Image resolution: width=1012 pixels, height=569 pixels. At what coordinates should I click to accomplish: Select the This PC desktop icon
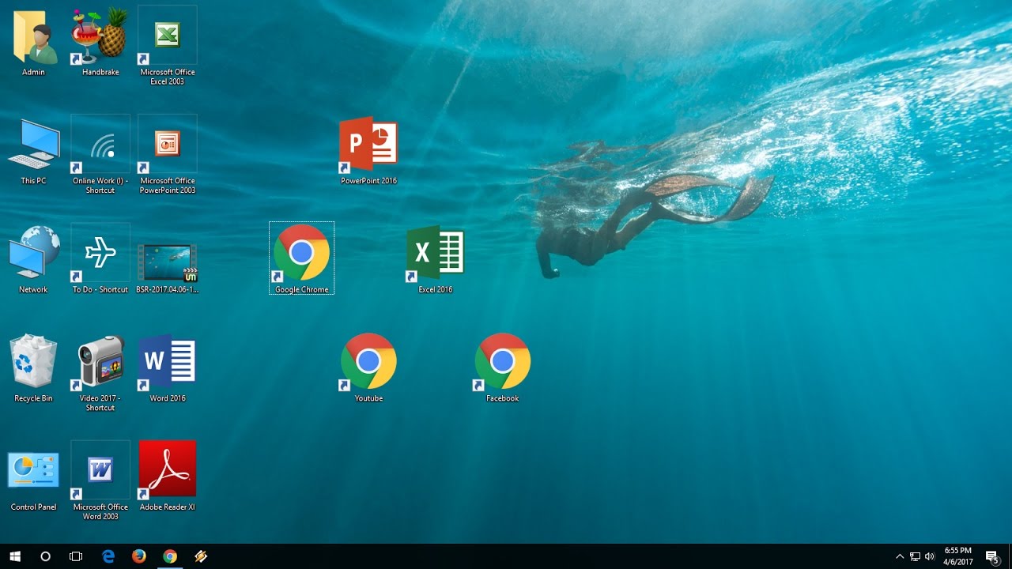(x=33, y=152)
